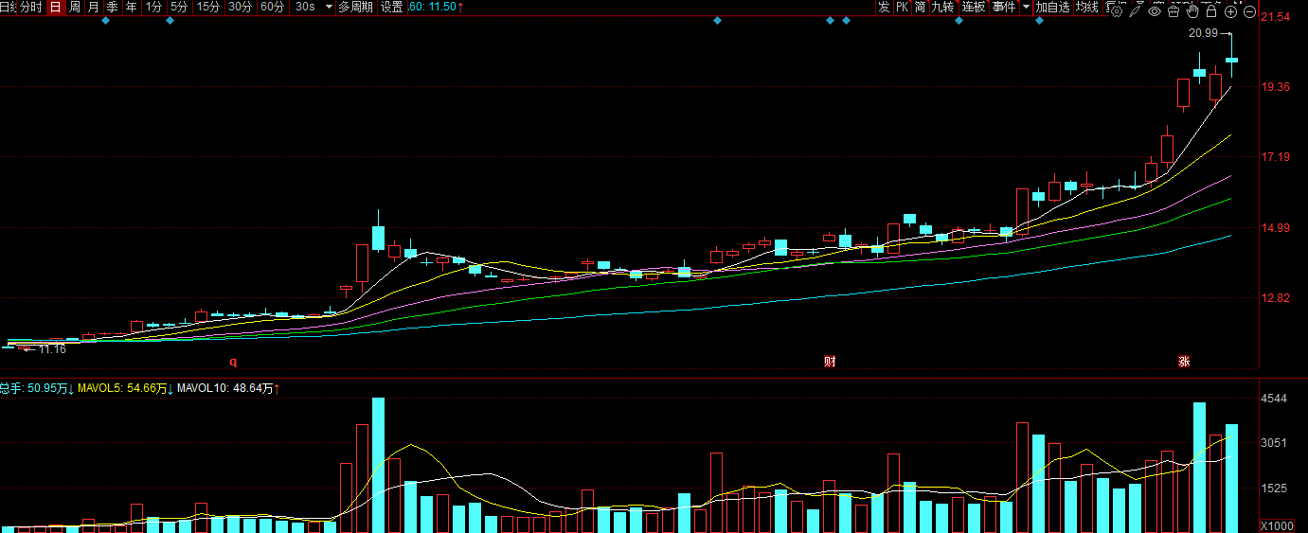Switch to 分时 intraday view
Image resolution: width=1308 pixels, height=533 pixels.
click(x=29, y=7)
